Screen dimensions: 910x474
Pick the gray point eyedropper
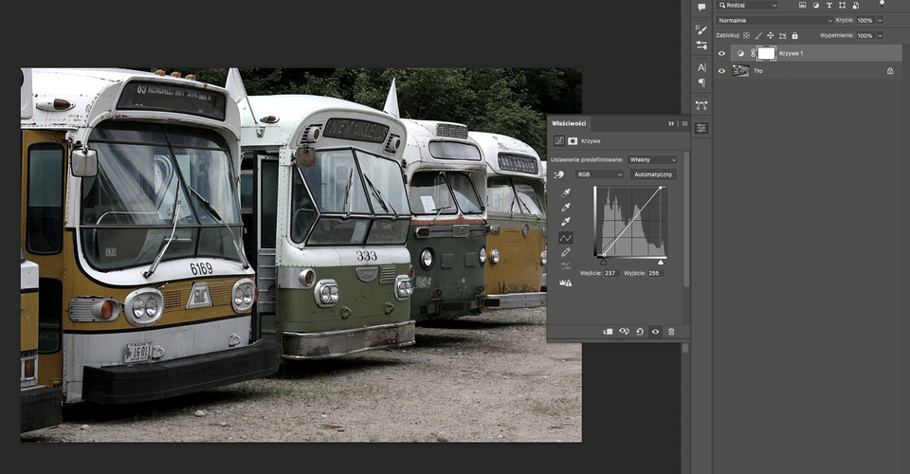coord(566,207)
